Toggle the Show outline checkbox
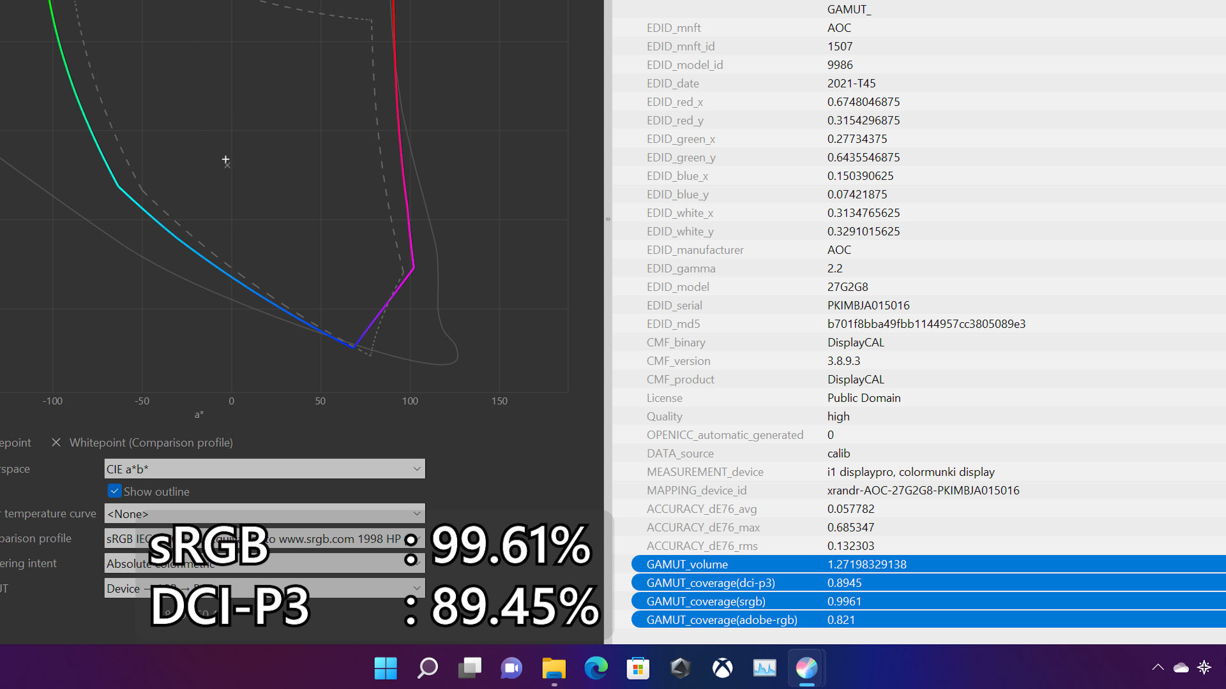 coord(114,491)
